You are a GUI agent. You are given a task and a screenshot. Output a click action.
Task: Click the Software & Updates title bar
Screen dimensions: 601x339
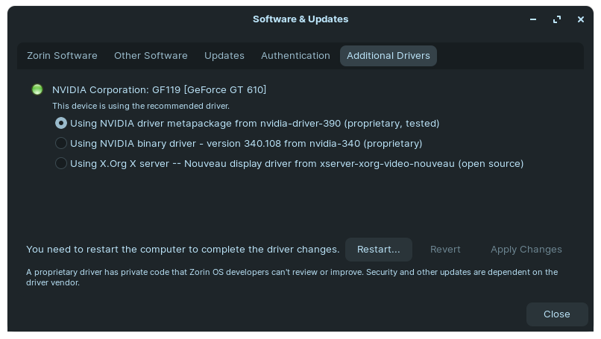click(x=300, y=19)
